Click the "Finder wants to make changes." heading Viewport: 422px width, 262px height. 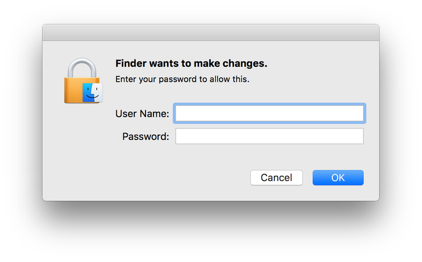192,63
